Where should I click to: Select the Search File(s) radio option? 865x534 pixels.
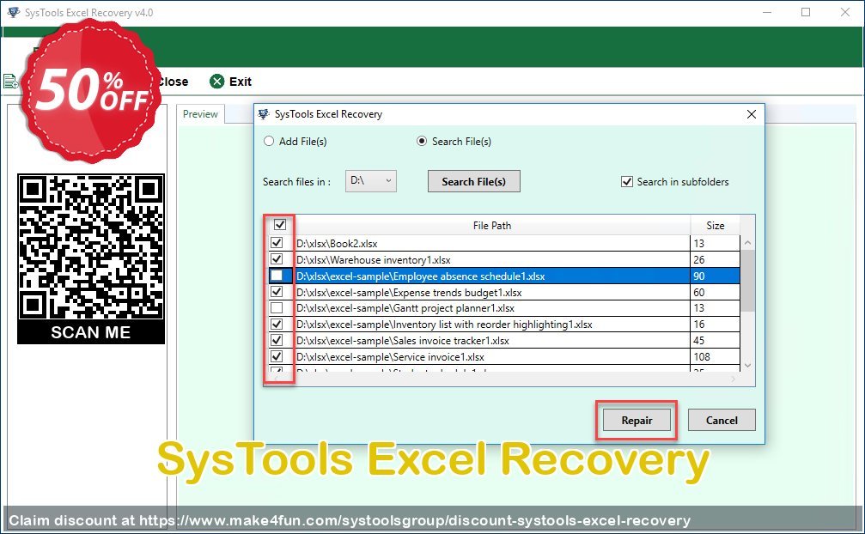[x=422, y=141]
